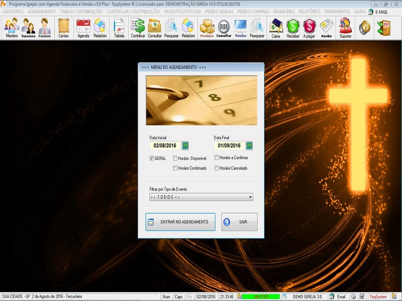The height and width of the screenshot is (301, 402).
Task: Click the SAIR button
Action: pos(240,222)
